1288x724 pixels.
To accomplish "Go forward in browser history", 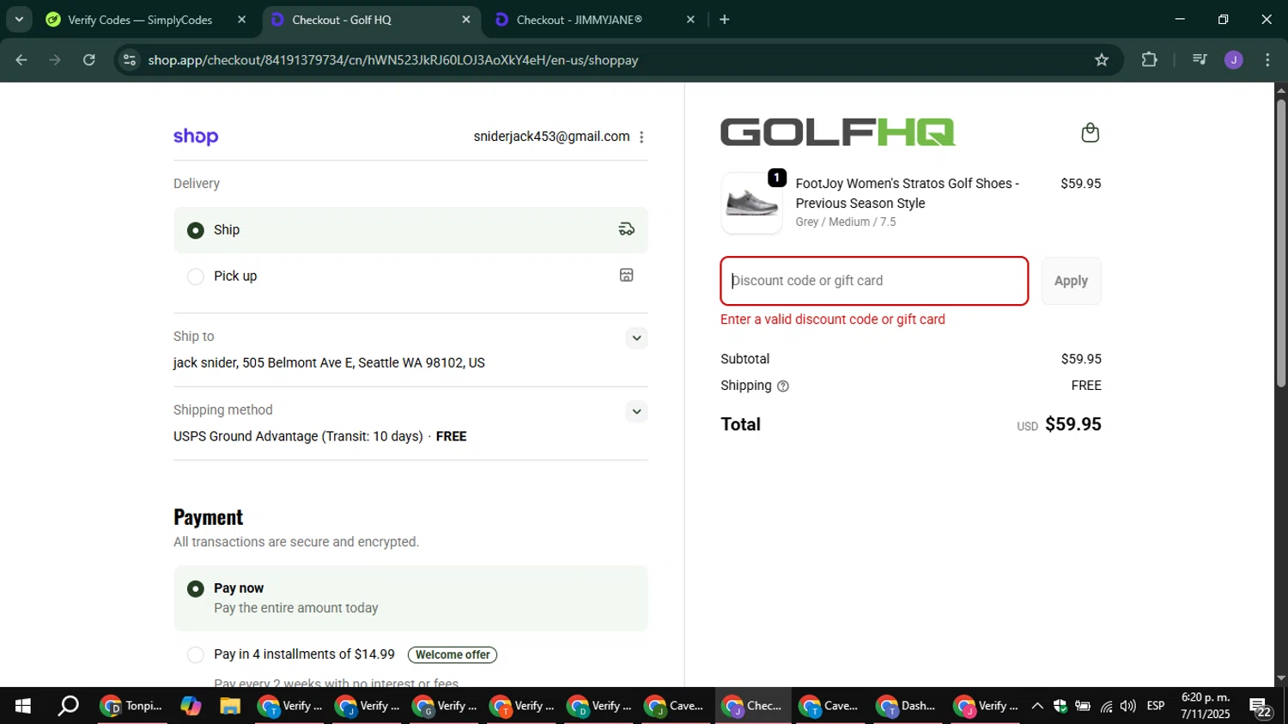I will (56, 60).
